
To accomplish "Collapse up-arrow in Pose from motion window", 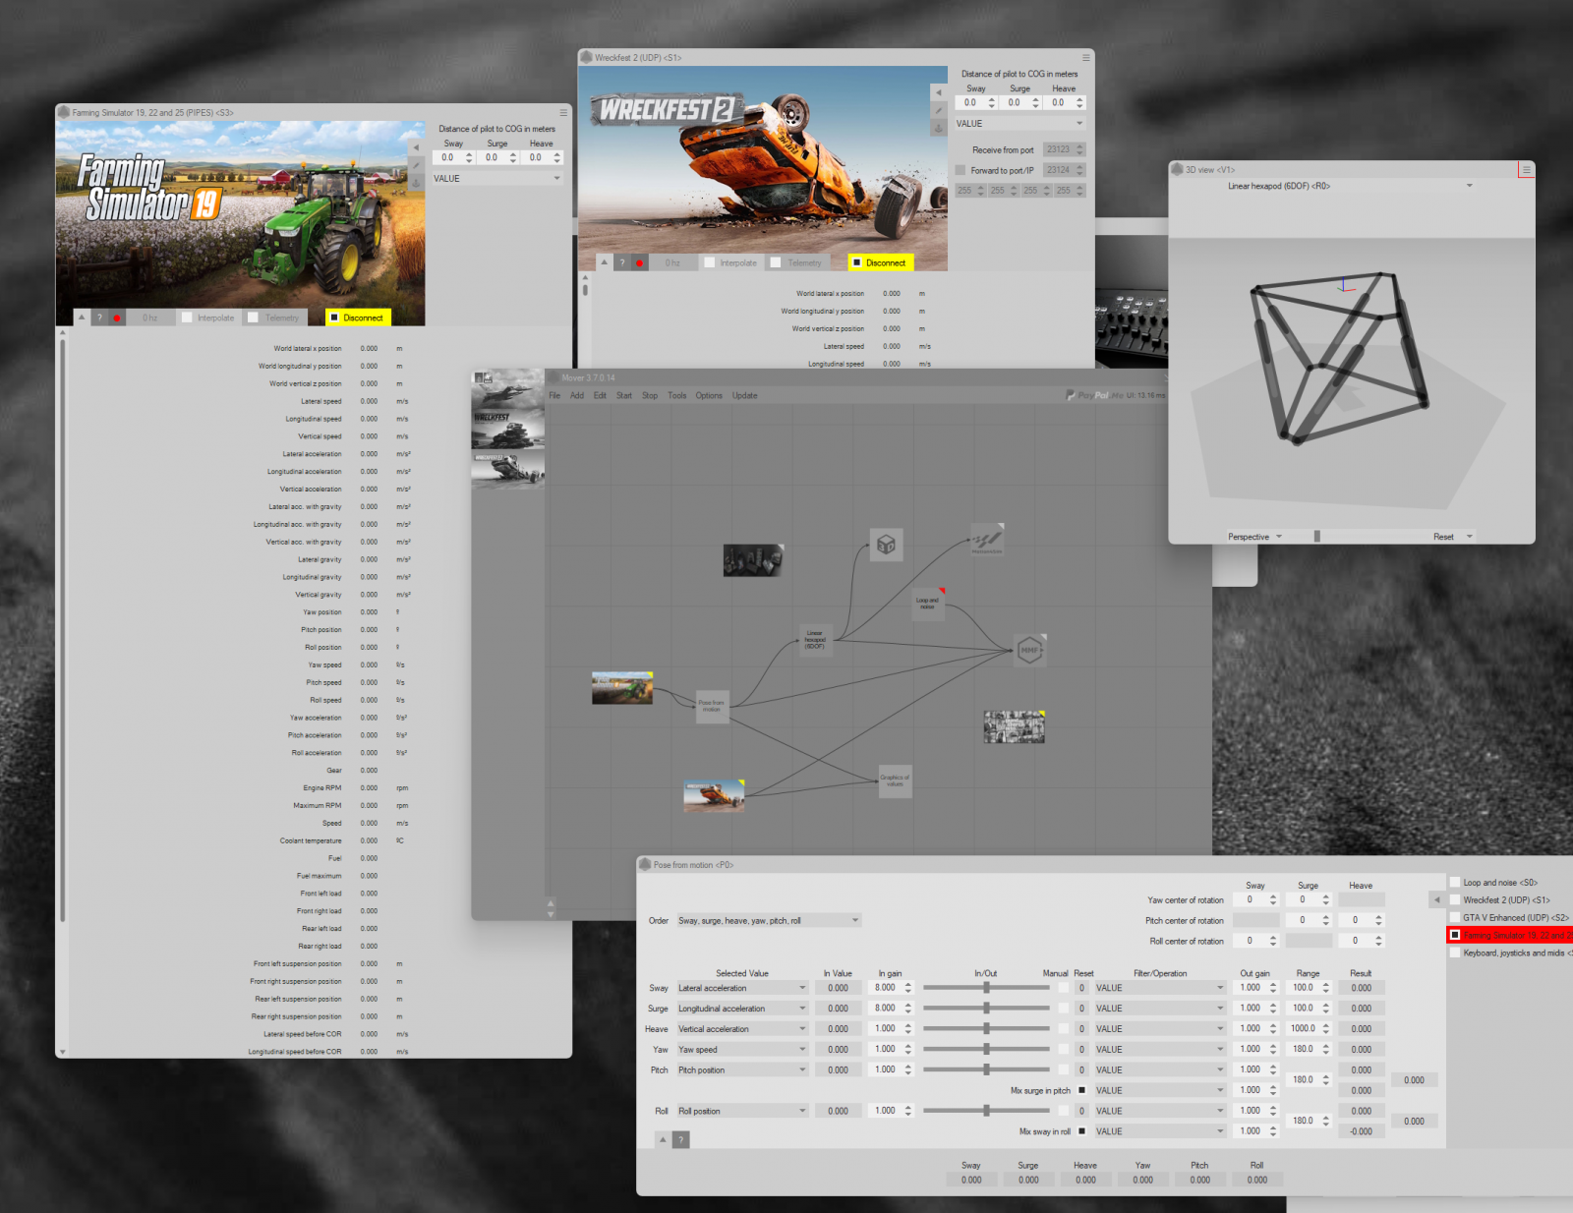I will (663, 1140).
